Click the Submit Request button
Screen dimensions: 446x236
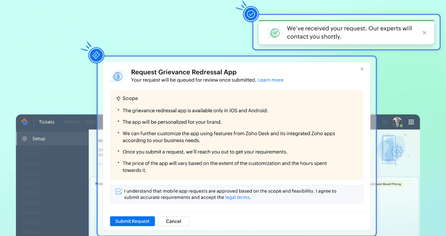[x=132, y=221]
